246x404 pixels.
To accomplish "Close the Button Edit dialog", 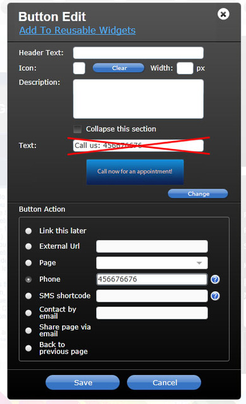I will click(x=223, y=14).
